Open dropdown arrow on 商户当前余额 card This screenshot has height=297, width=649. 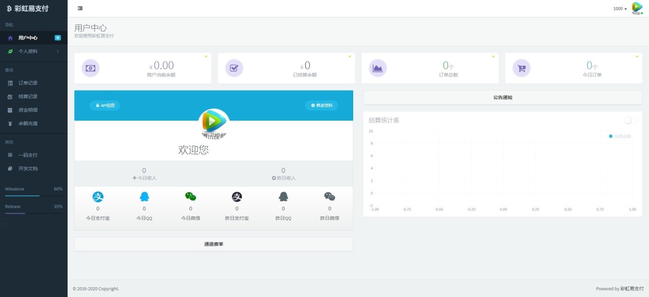pos(206,57)
